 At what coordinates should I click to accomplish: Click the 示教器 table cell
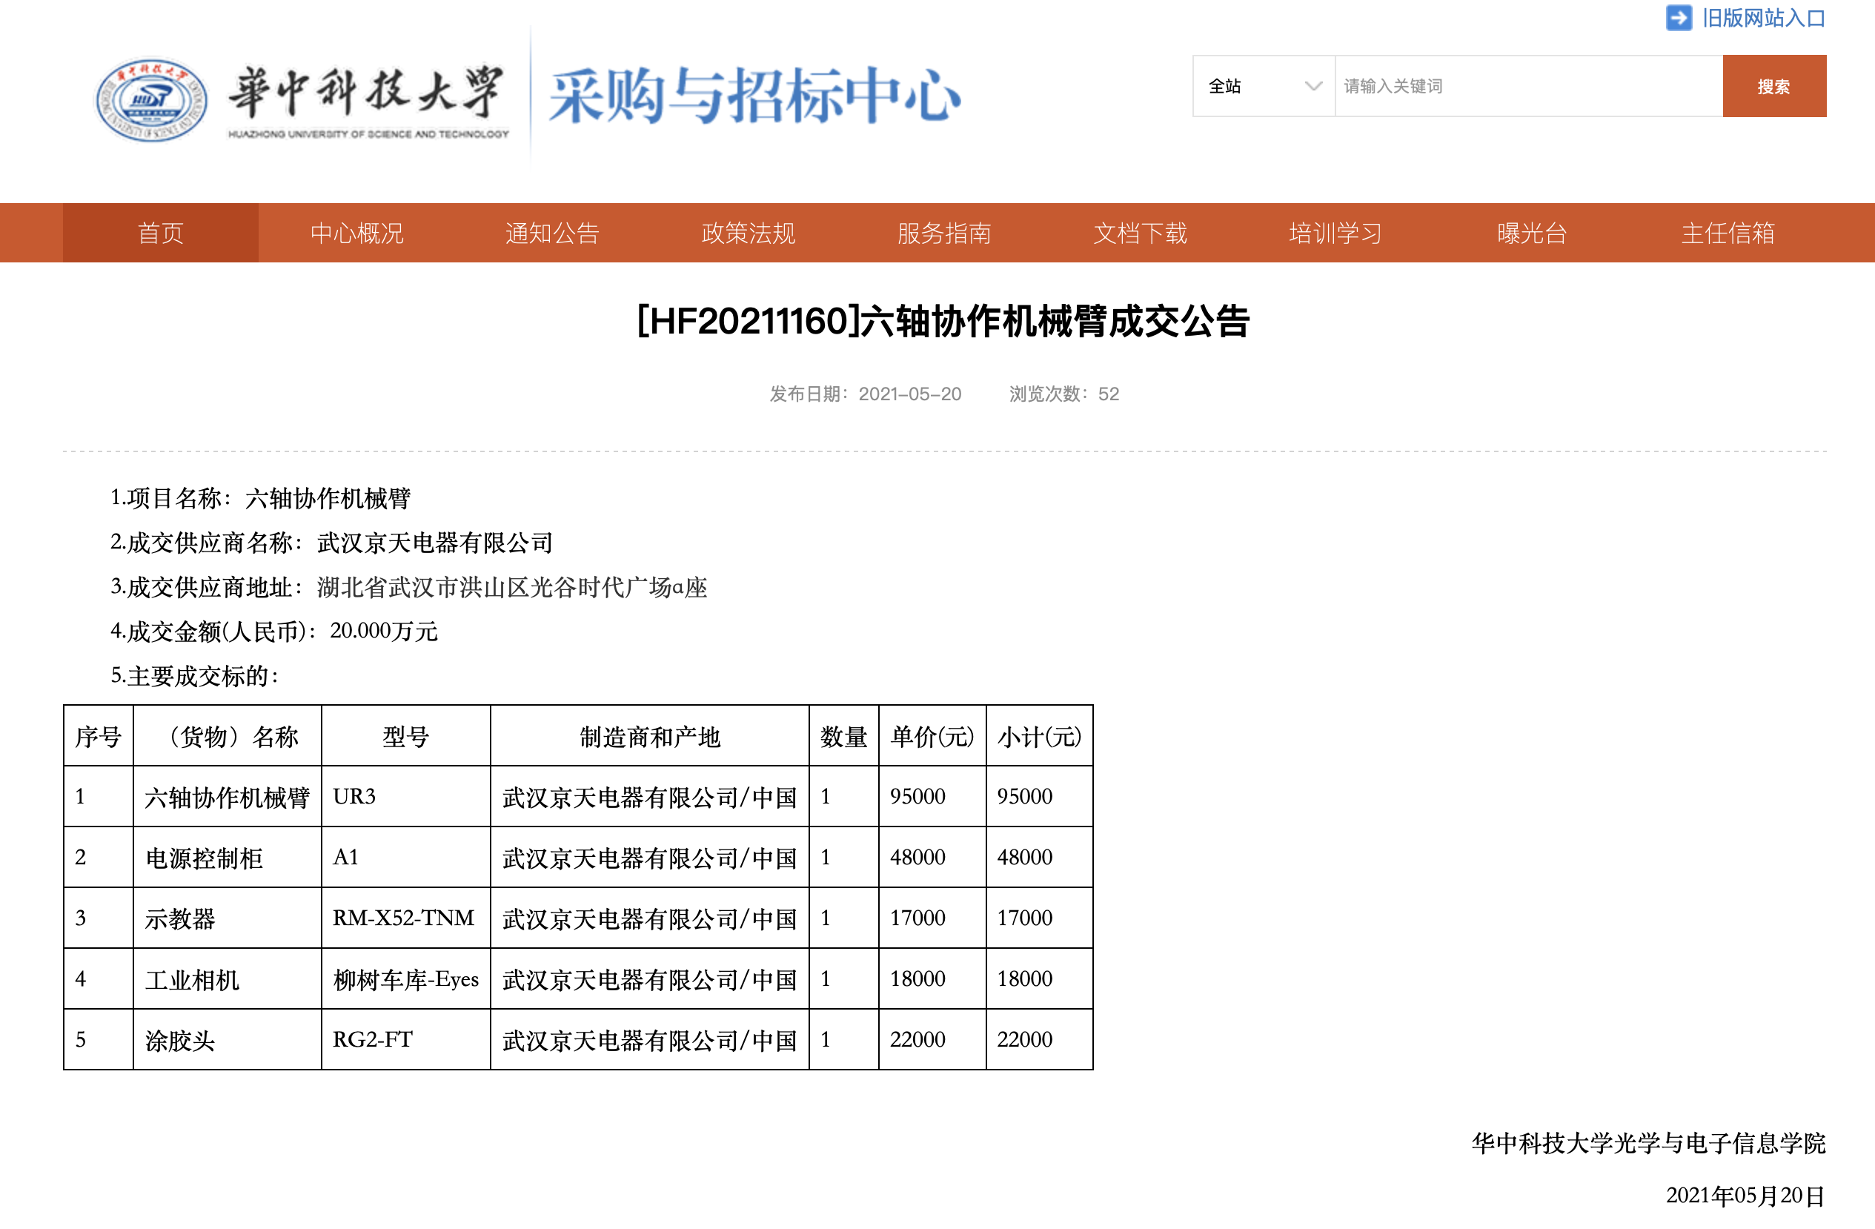click(228, 918)
